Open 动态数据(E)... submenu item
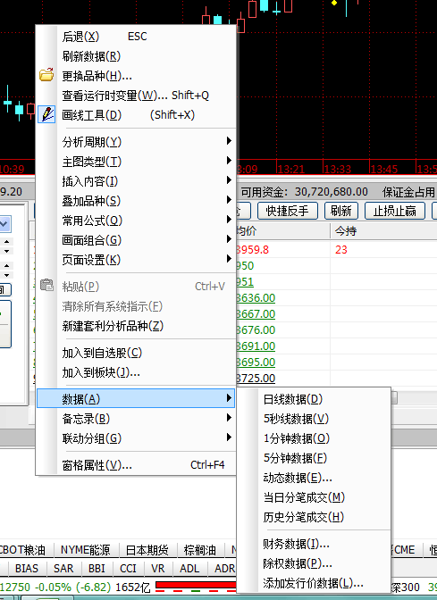Image resolution: width=437 pixels, height=600 pixels. pyautogui.click(x=314, y=478)
